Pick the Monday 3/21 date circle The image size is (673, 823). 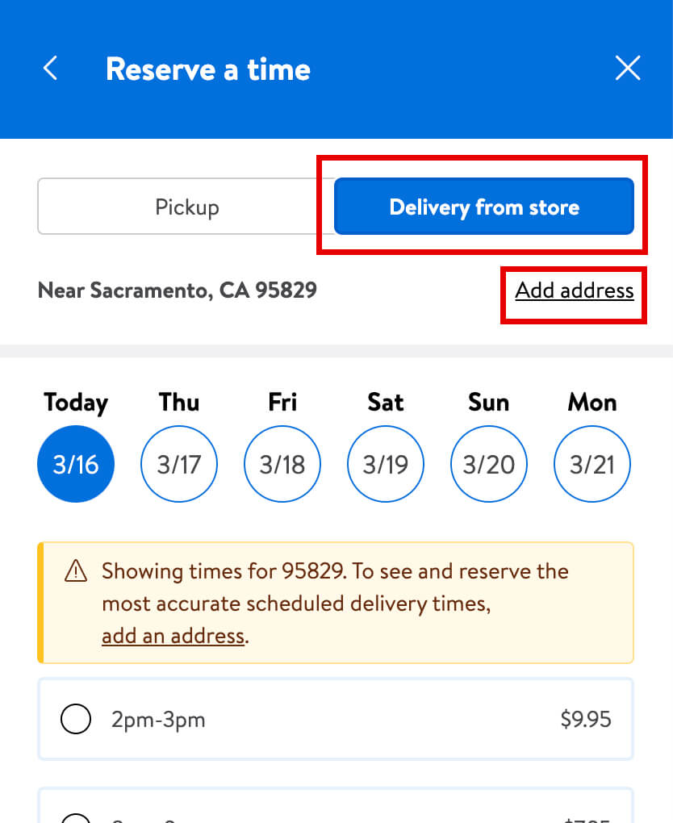pos(592,464)
